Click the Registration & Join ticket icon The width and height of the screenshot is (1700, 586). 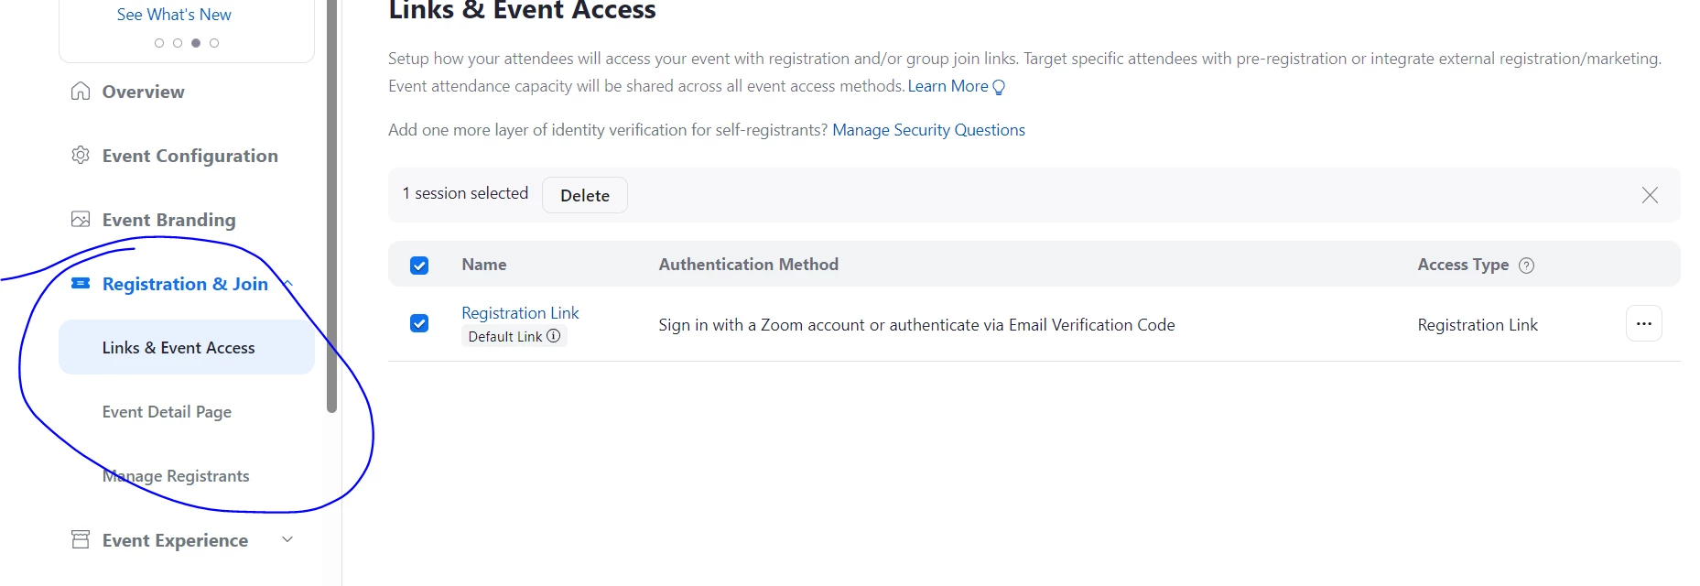[x=81, y=284]
